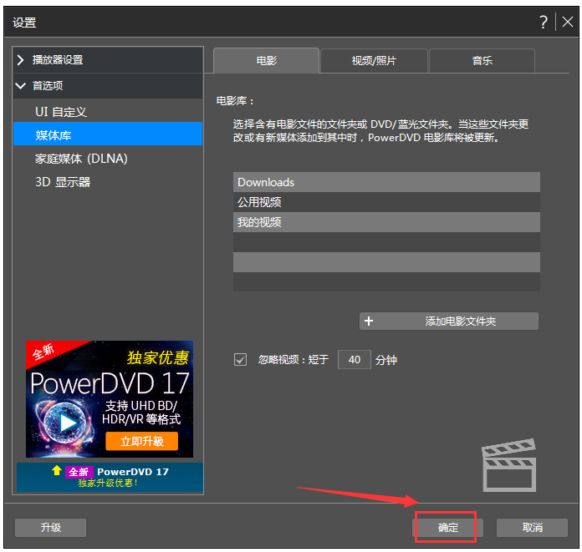Select 媒体库 in sidebar
This screenshot has height=552, width=582.
[108, 134]
